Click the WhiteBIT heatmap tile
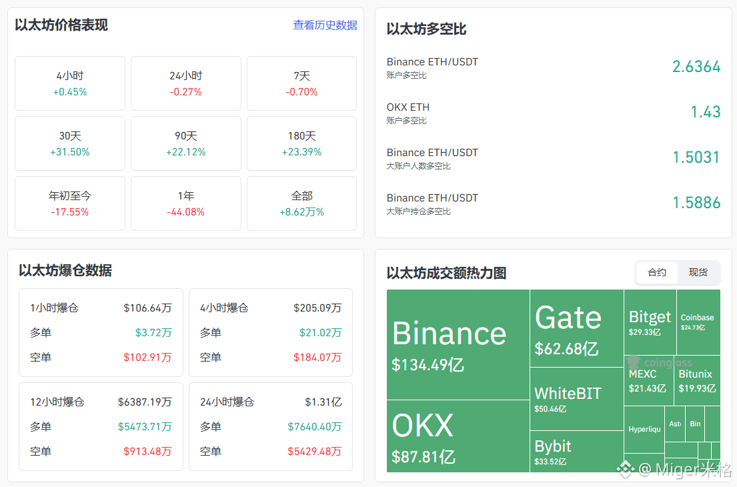 pos(577,399)
